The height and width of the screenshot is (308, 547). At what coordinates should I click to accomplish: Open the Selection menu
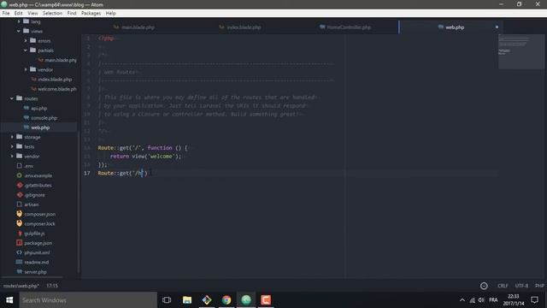pyautogui.click(x=52, y=14)
